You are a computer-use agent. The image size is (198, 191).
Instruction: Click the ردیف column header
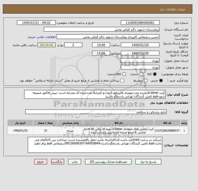[184, 123]
